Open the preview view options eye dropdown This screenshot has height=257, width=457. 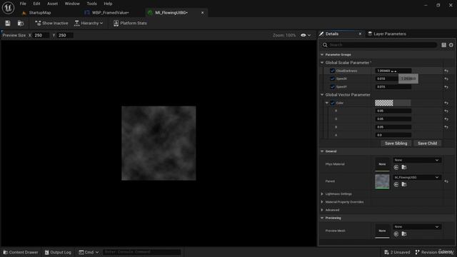306,35
